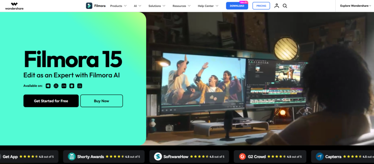Select the iPadOS platform icon
This screenshot has width=374, height=164.
pos(80,86)
